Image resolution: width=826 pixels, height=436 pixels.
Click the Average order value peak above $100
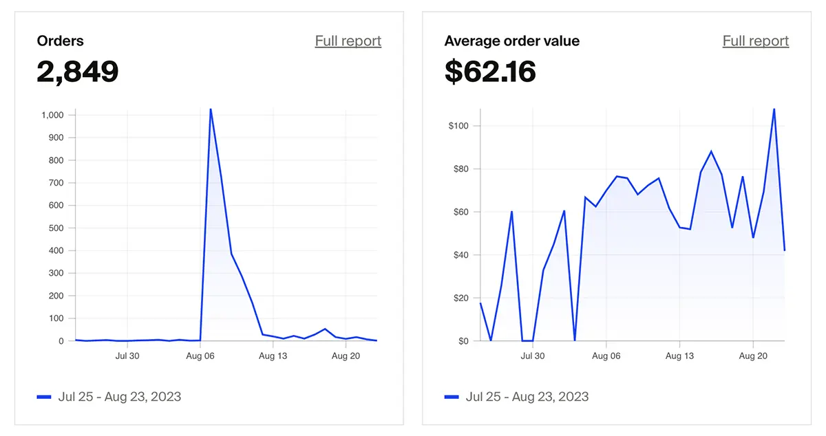coord(774,109)
